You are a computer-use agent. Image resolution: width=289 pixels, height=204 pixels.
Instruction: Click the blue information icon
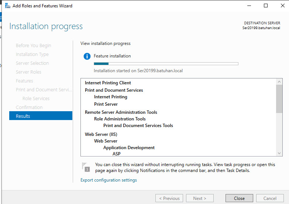87,56
